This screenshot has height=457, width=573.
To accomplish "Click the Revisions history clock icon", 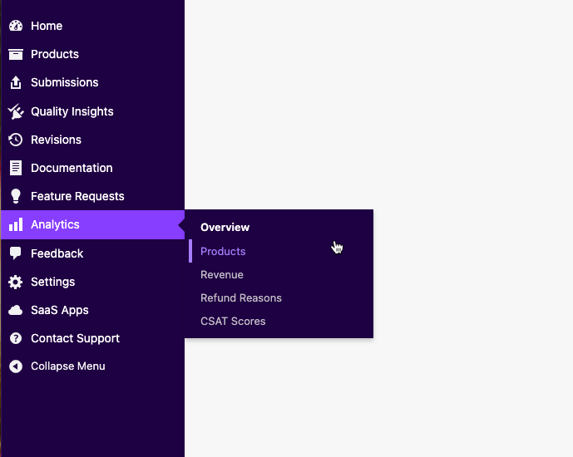I will click(15, 140).
